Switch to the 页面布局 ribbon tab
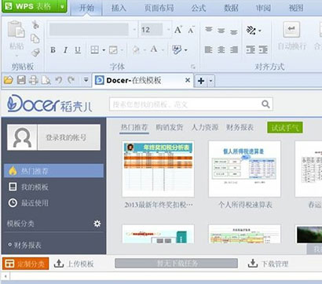The width and height of the screenshot is (322, 284). (x=159, y=8)
